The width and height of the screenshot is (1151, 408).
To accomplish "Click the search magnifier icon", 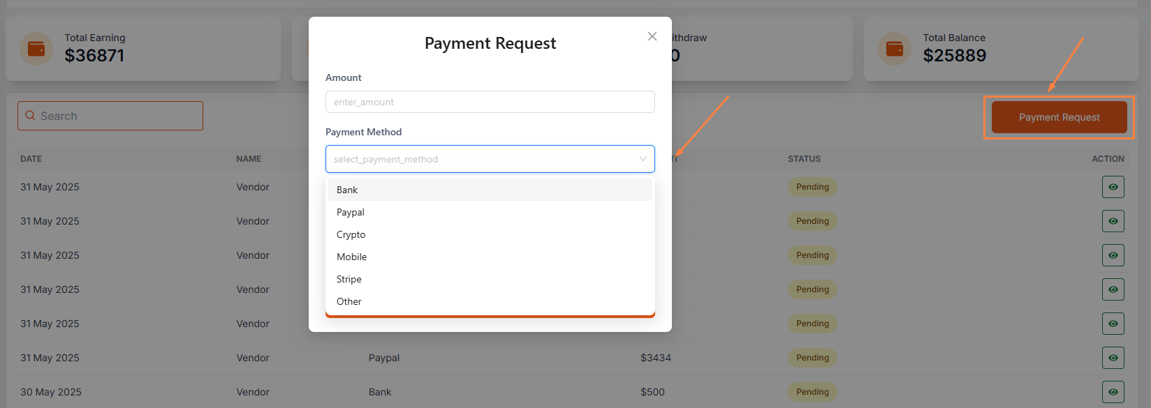I will click(30, 116).
